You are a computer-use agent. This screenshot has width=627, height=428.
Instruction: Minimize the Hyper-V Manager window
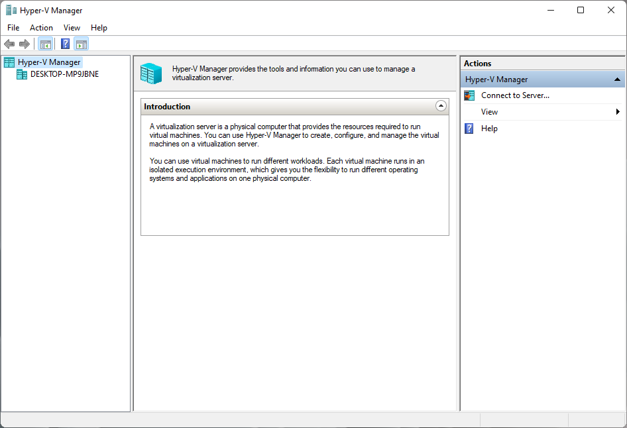coord(551,11)
